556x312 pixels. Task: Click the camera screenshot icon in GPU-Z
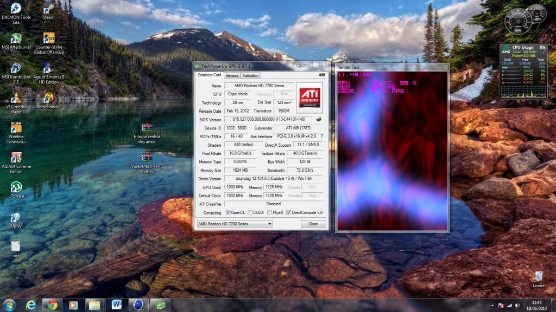[x=322, y=75]
